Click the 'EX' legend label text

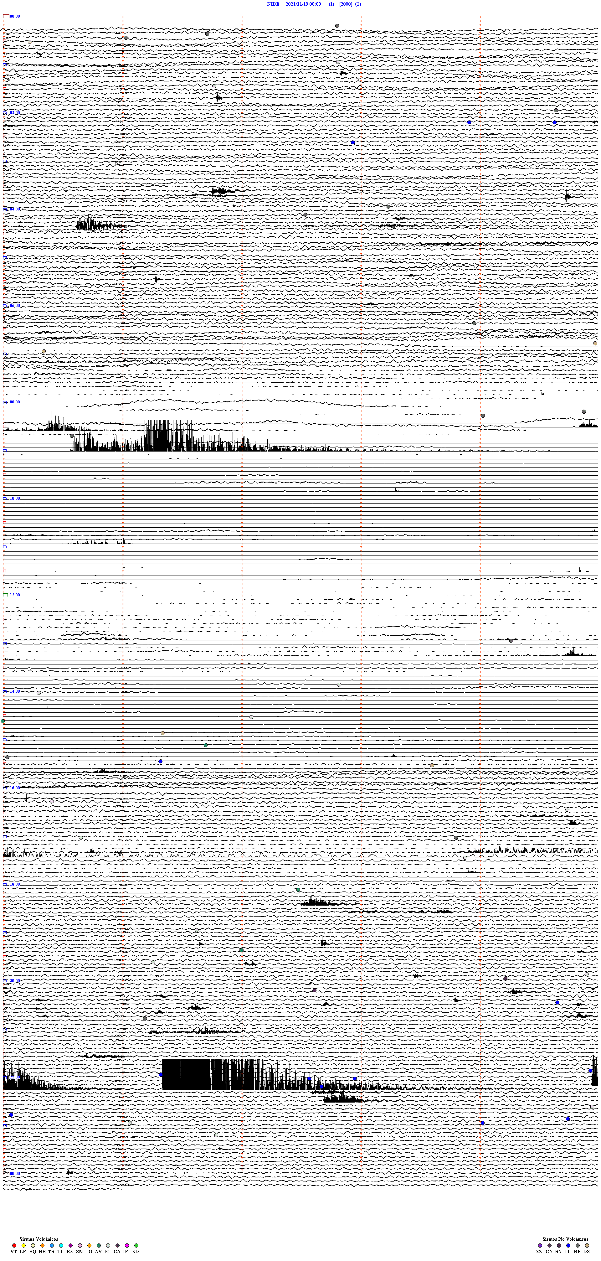tap(70, 1252)
